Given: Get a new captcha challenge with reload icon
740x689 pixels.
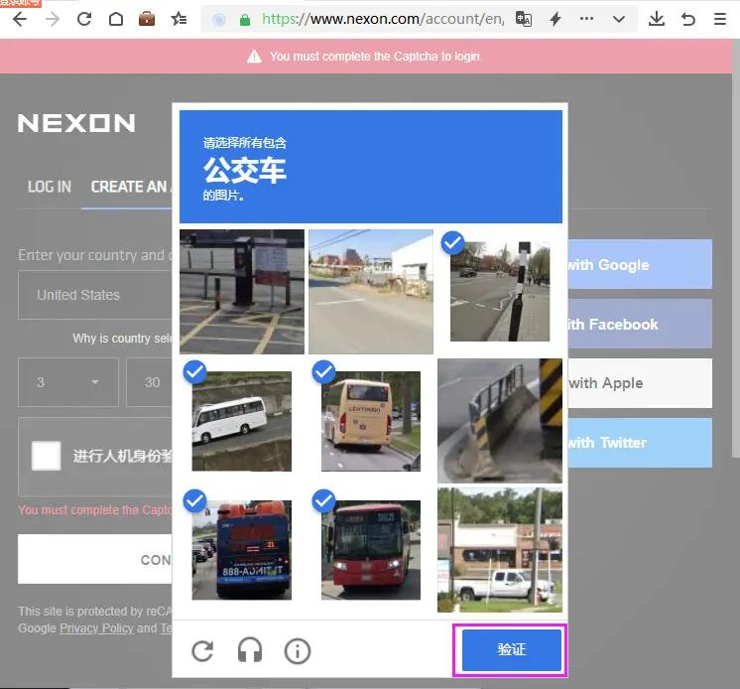Looking at the screenshot, I should [x=203, y=650].
